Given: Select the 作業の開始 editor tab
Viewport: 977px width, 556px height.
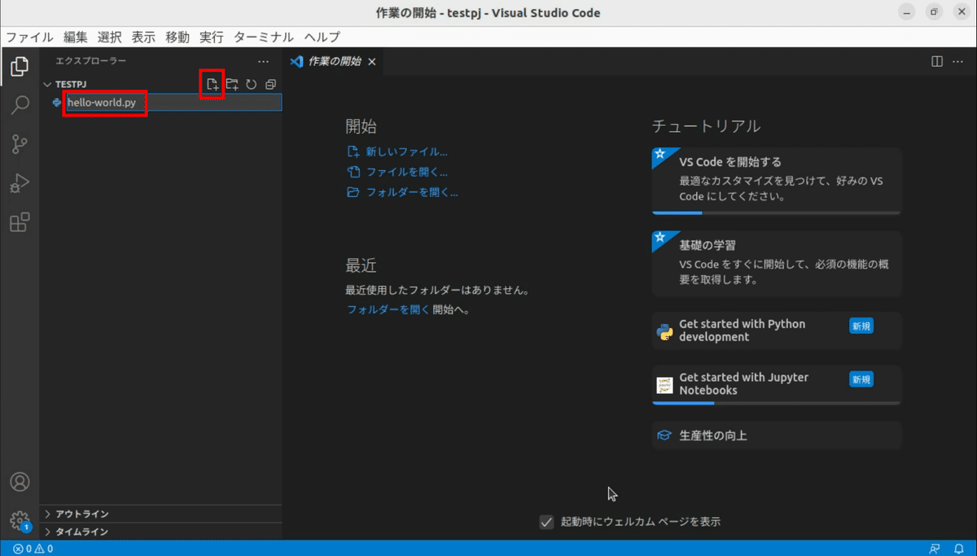Looking at the screenshot, I should (x=334, y=62).
